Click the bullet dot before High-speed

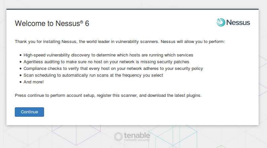[21, 55]
